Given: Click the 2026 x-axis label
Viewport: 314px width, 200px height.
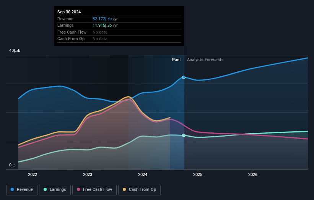Looking at the screenshot, I should (x=253, y=175).
